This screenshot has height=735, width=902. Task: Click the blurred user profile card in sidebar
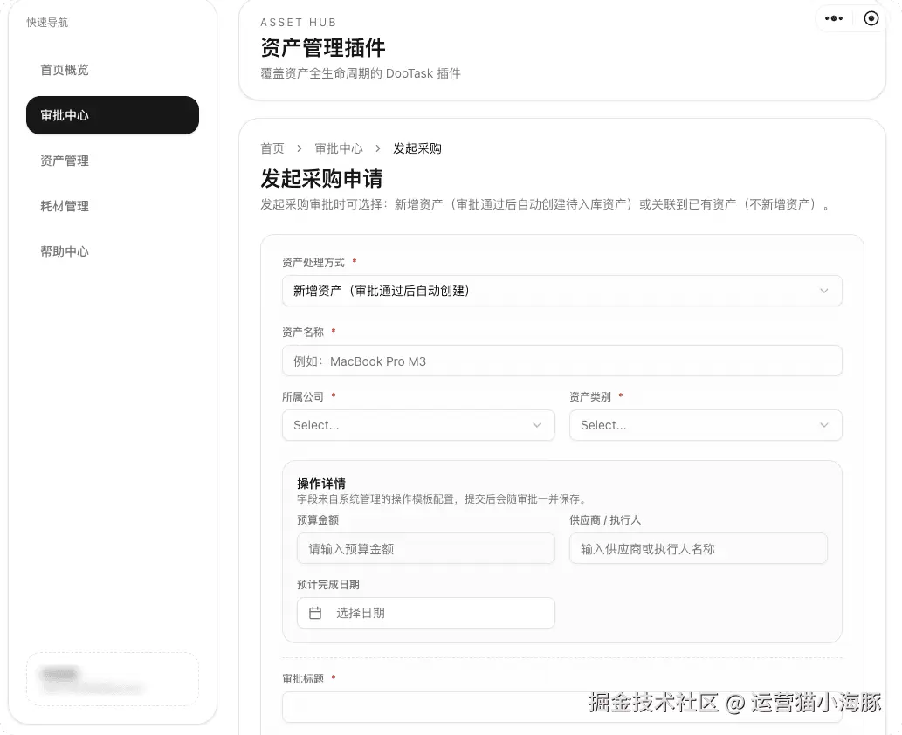click(x=112, y=679)
